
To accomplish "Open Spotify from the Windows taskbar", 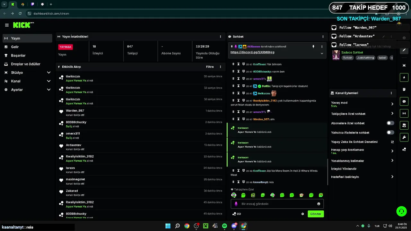I will [224, 226].
